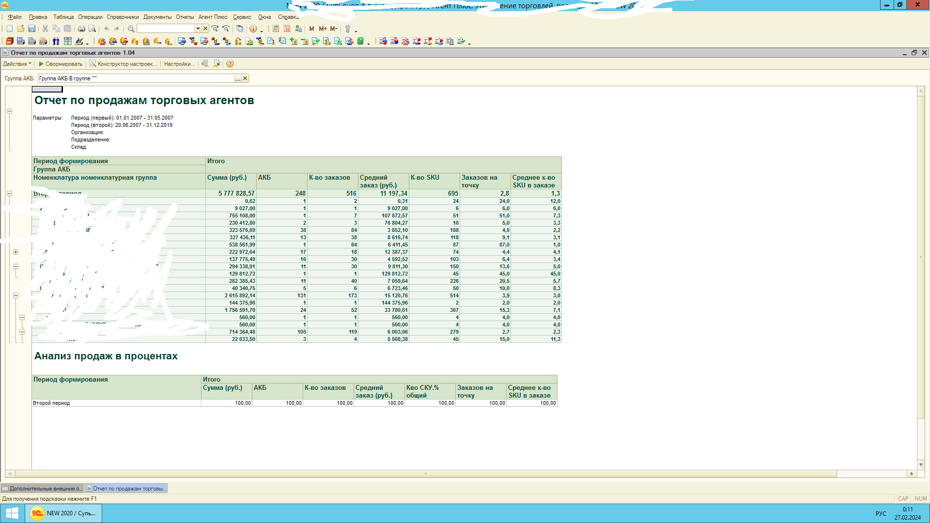
Task: Collapse the Второй период group minus toggle
Action: 9,194
